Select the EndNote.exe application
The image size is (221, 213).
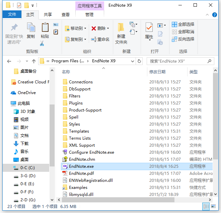(137, 166)
